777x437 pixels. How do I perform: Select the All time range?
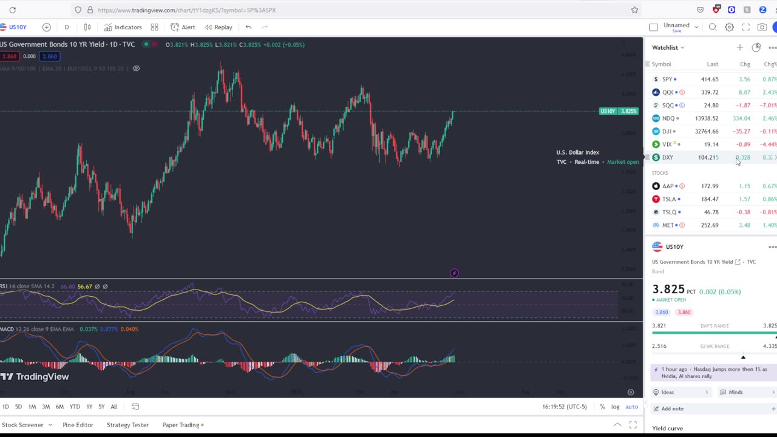pyautogui.click(x=114, y=407)
